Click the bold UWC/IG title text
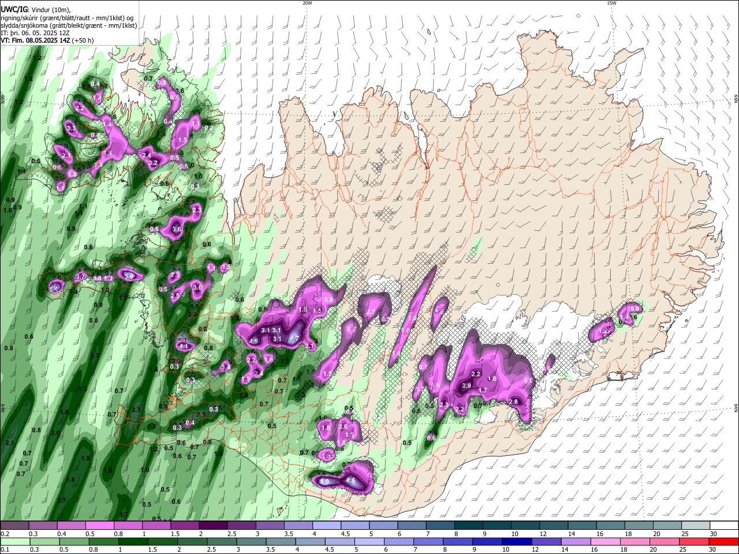 [x=14, y=9]
